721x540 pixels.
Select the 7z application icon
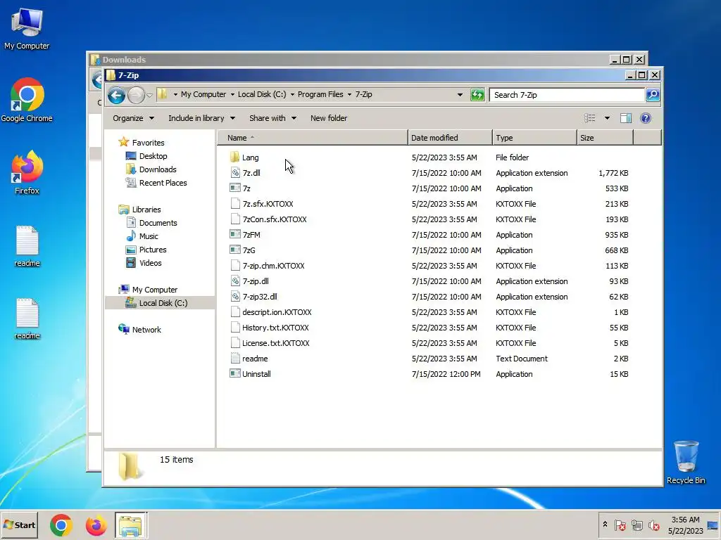[x=235, y=188]
